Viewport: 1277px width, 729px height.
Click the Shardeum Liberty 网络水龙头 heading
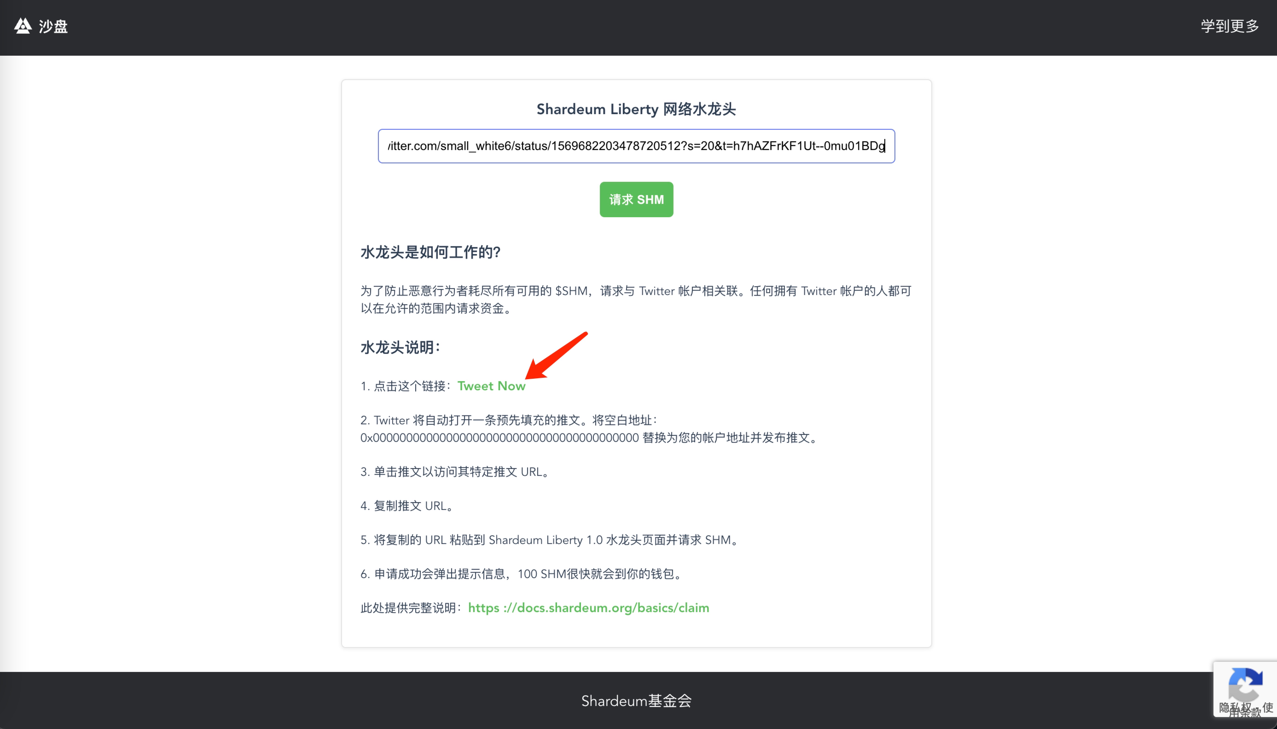click(636, 109)
